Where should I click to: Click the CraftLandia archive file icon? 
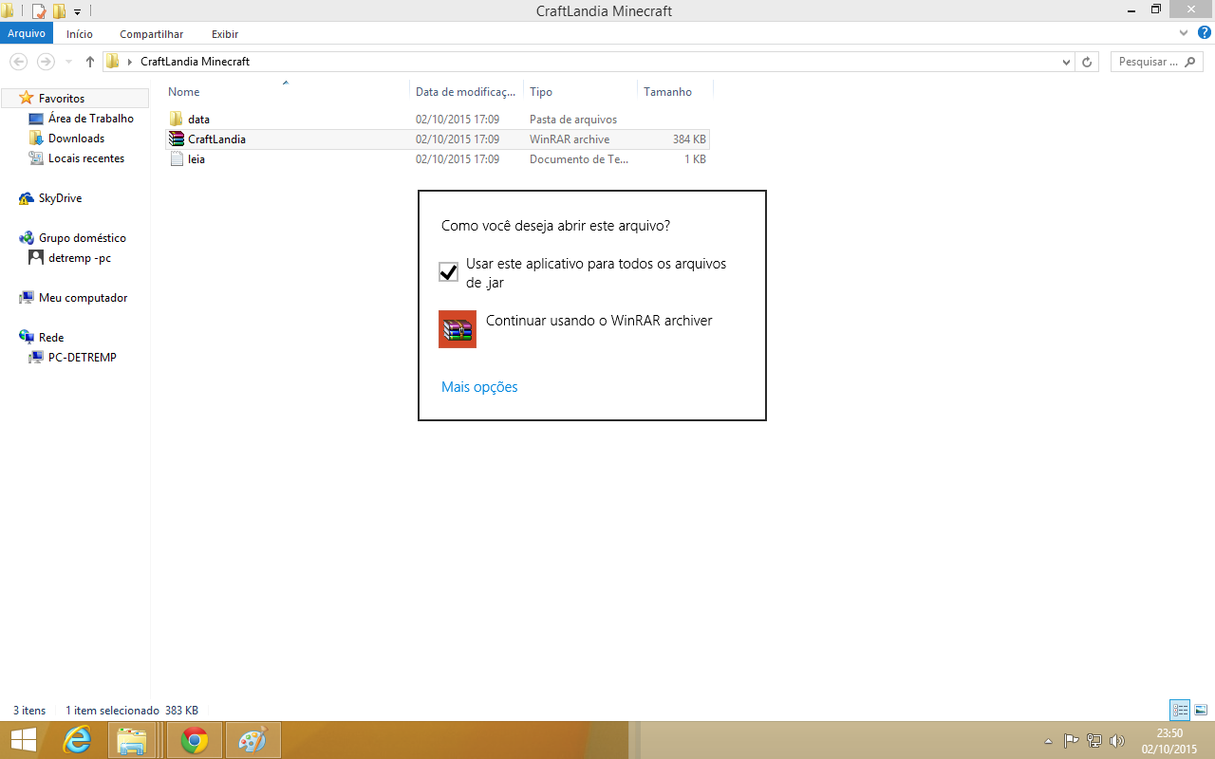176,139
